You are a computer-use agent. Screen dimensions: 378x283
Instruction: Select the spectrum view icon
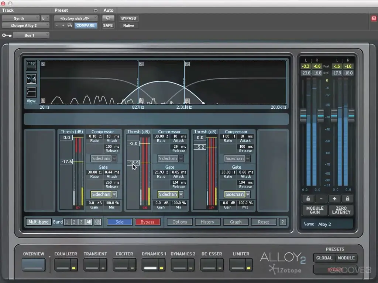tap(31, 65)
